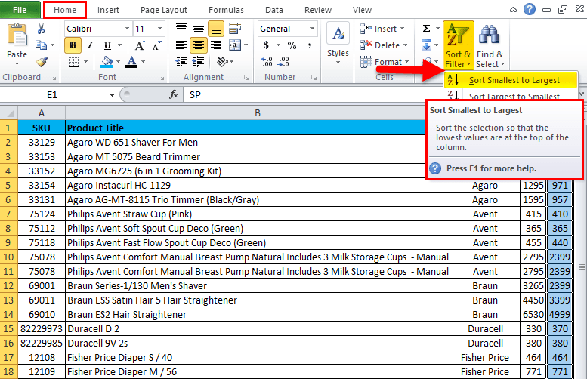Toggle Italic formatting
Image resolution: width=587 pixels, height=379 pixels.
(90, 45)
